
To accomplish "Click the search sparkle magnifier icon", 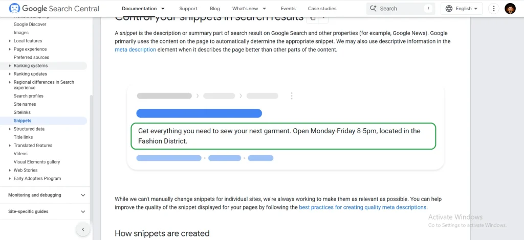I will pos(373,9).
